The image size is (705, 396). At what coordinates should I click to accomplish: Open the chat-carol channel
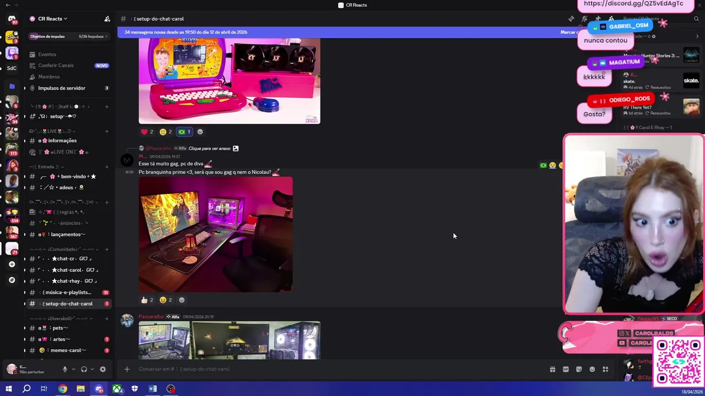pos(68,270)
